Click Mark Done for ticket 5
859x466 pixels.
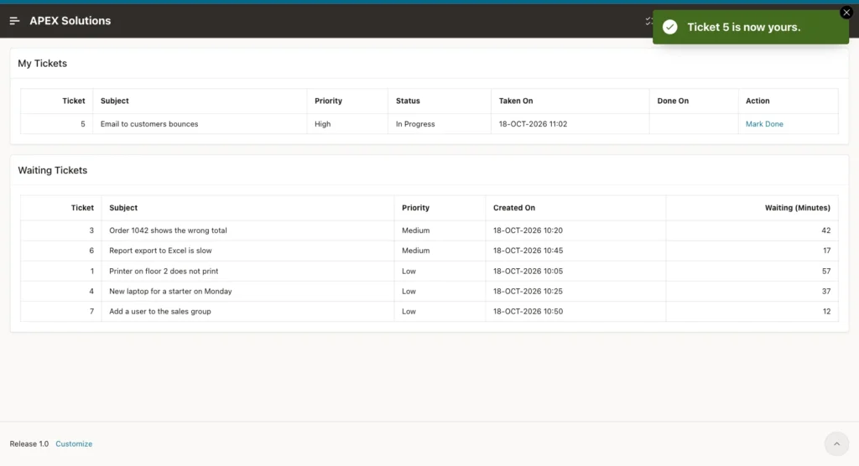coord(764,124)
